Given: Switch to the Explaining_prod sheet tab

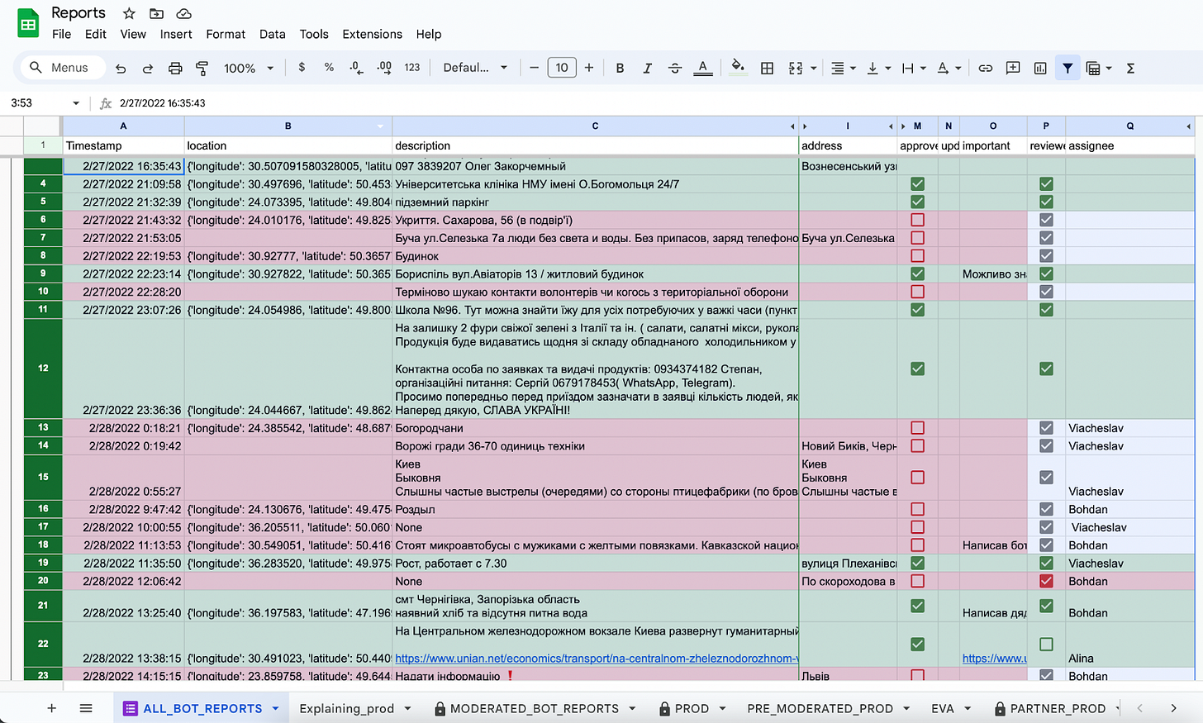Looking at the screenshot, I should coord(346,708).
